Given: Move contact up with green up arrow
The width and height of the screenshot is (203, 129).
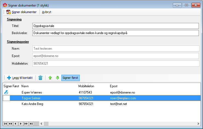Looking at the screenshot, I should coord(50,78).
